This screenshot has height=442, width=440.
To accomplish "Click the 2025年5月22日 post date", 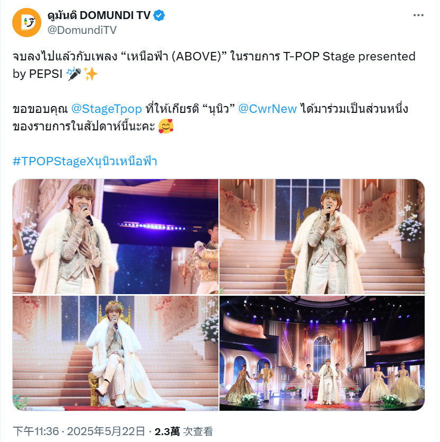I will point(106,431).
